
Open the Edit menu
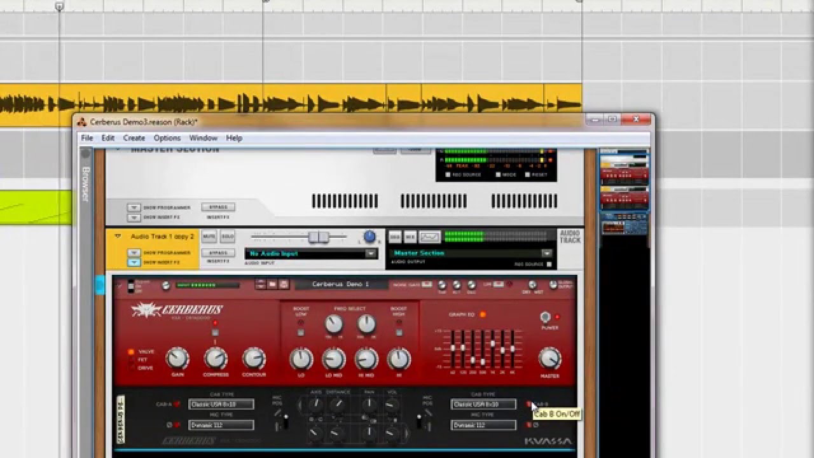[x=108, y=138]
